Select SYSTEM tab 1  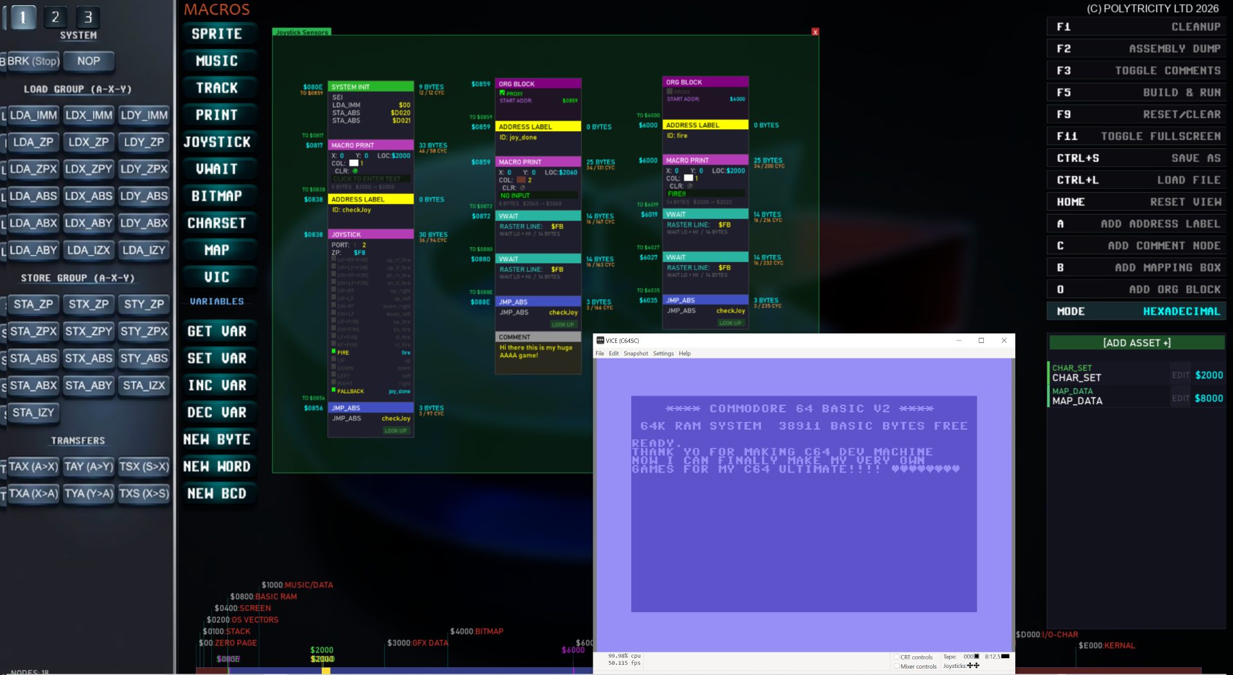point(22,17)
